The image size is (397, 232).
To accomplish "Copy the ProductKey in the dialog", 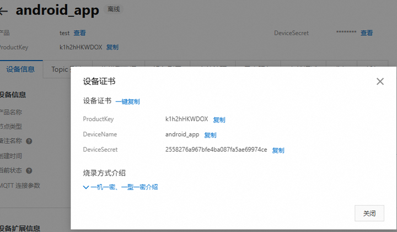I will 219,120.
